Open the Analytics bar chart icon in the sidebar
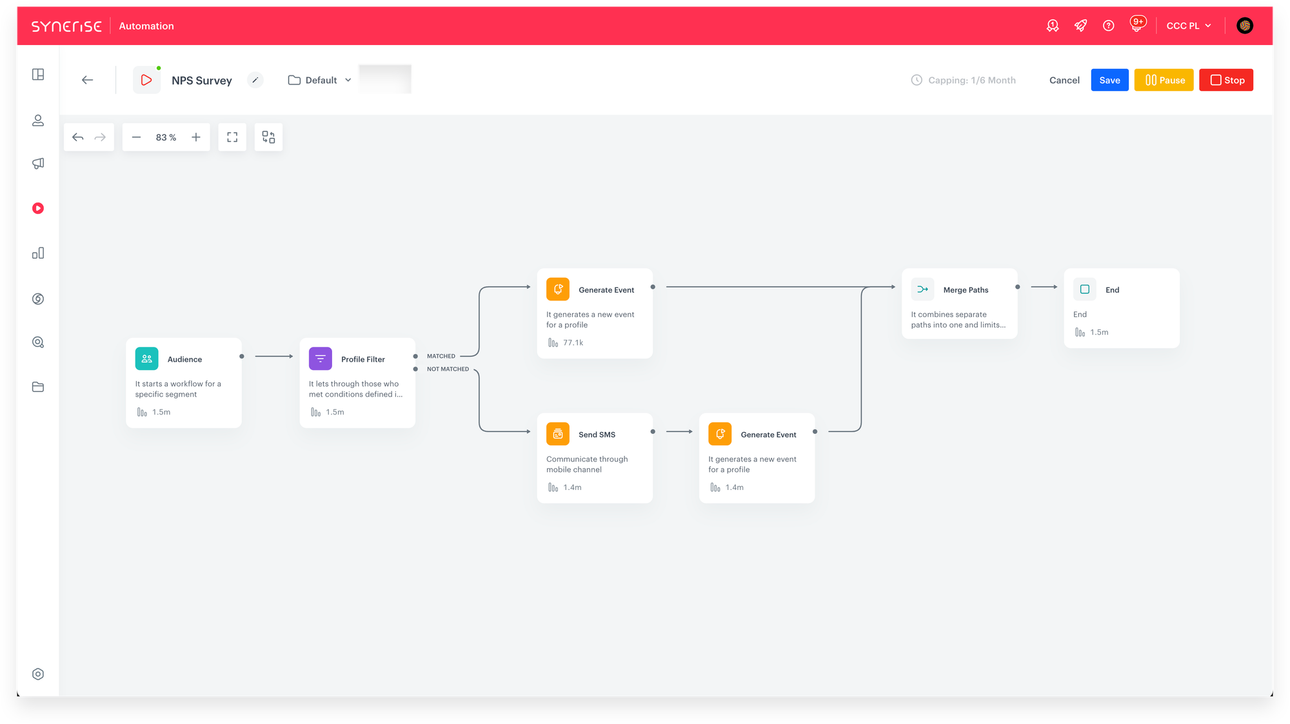Image resolution: width=1290 pixels, height=724 pixels. [x=38, y=253]
